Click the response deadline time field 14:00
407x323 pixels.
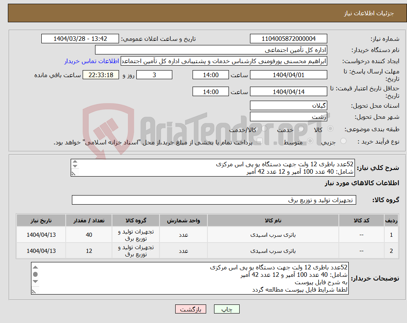(210, 75)
